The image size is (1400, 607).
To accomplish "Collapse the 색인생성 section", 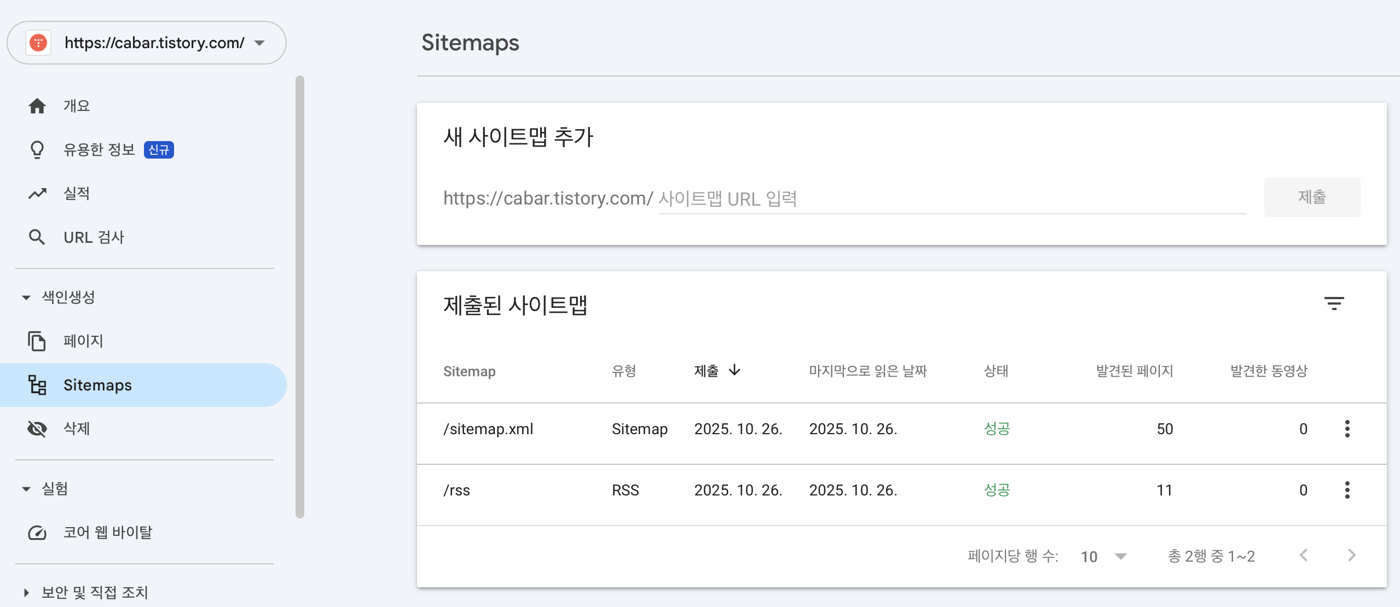I will 25,297.
